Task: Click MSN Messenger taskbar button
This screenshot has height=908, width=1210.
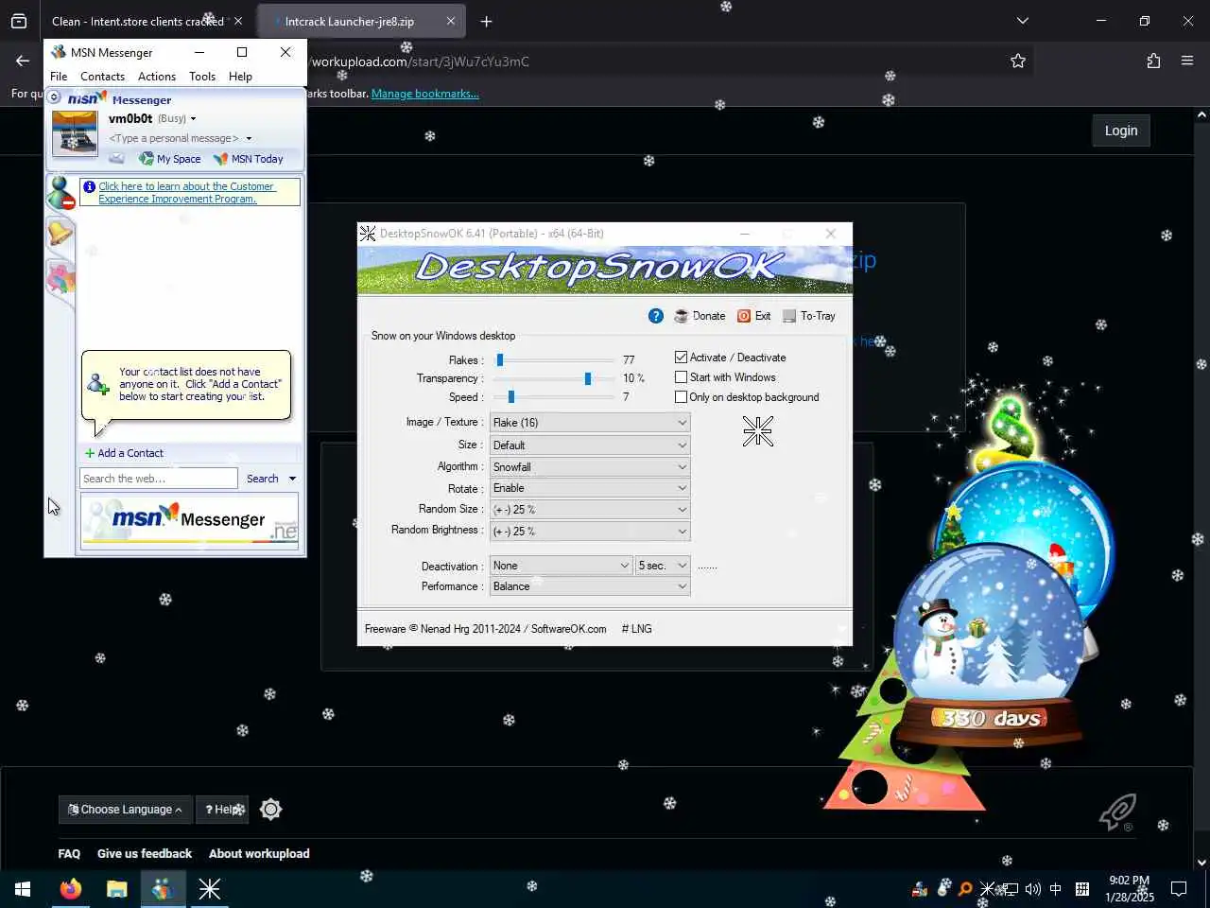Action: coord(163,888)
